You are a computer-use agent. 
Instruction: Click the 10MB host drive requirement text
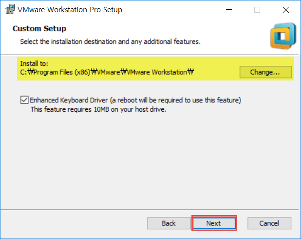pos(98,109)
